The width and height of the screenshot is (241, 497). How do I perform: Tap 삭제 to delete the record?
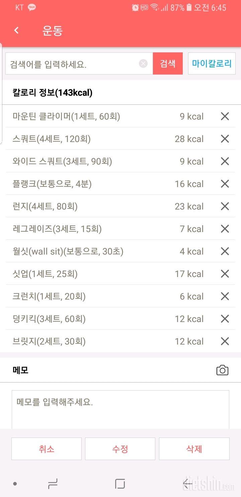[x=194, y=449]
